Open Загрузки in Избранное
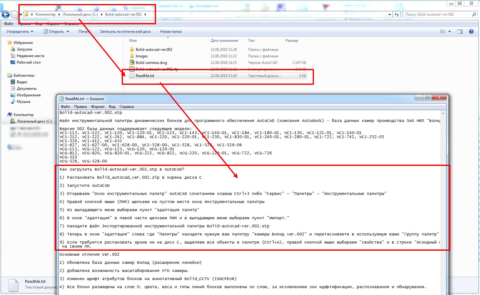 pyautogui.click(x=24, y=49)
